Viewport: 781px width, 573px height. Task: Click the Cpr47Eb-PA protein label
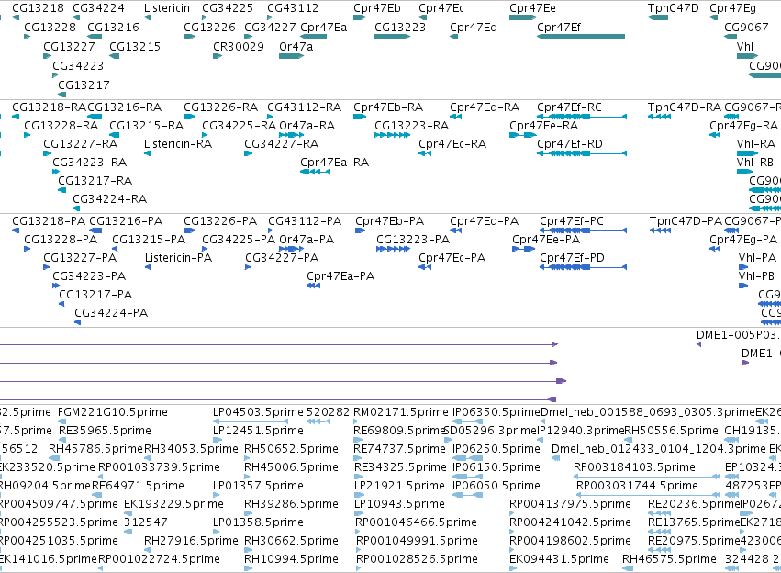pyautogui.click(x=389, y=221)
